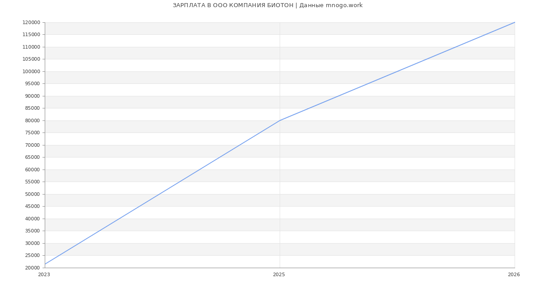Select the line's starting point at 2023
This screenshot has height=290, width=537.
click(x=45, y=264)
